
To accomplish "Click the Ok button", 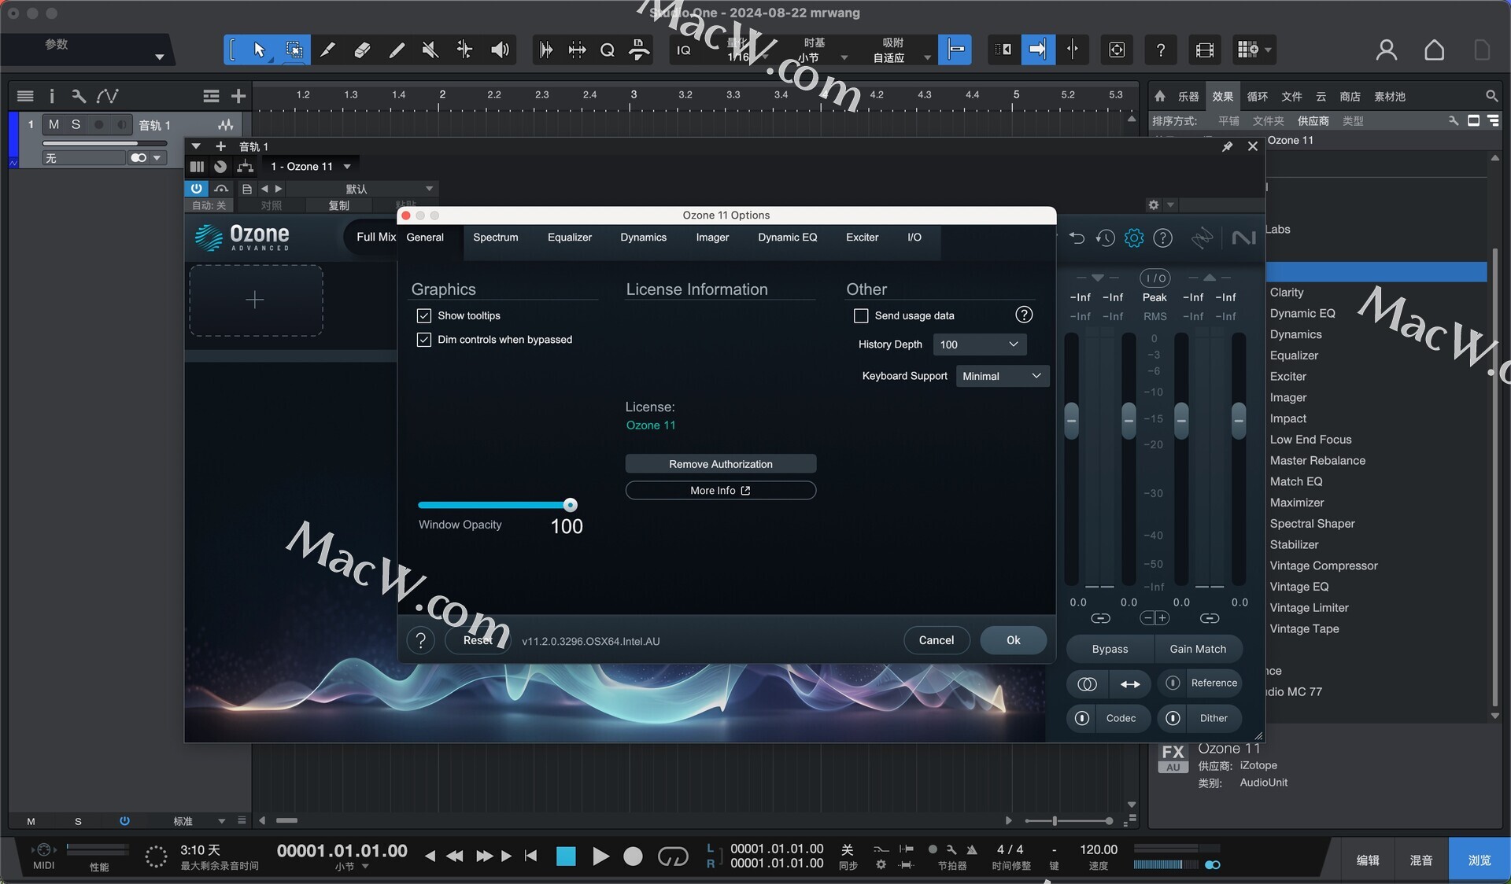I will click(1013, 640).
